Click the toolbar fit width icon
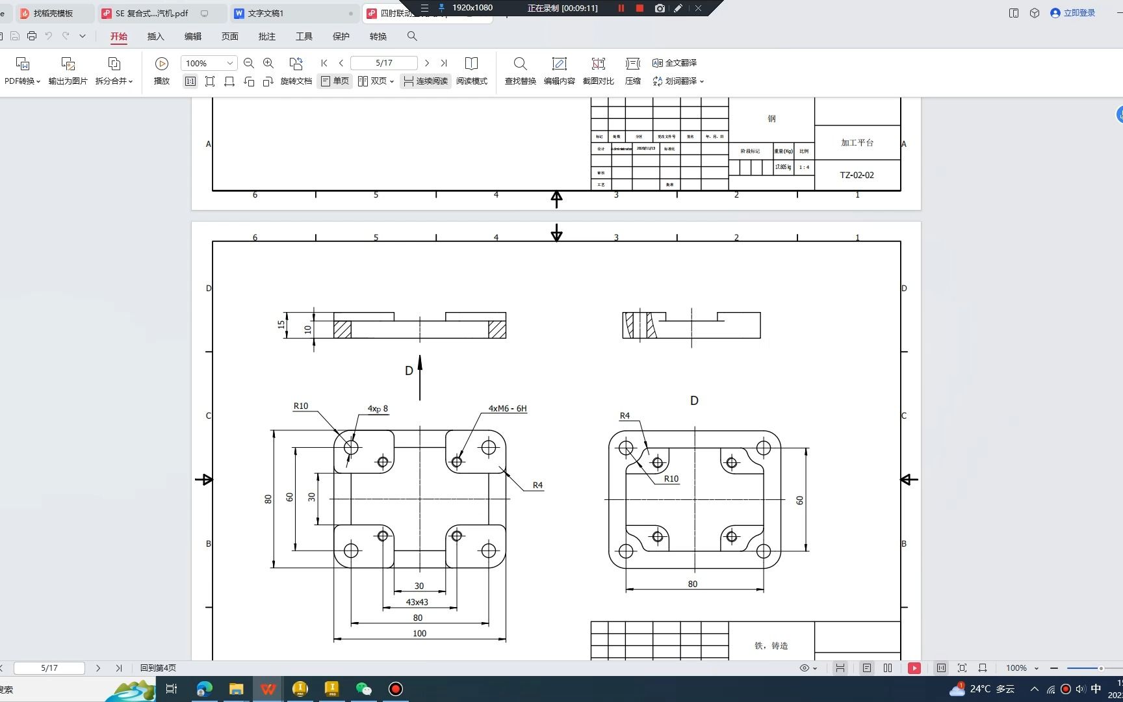The width and height of the screenshot is (1123, 702). pyautogui.click(x=229, y=81)
